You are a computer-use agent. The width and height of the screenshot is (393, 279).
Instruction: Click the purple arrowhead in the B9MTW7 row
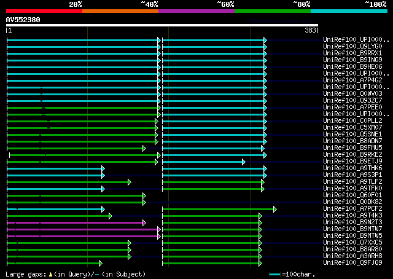click(159, 230)
